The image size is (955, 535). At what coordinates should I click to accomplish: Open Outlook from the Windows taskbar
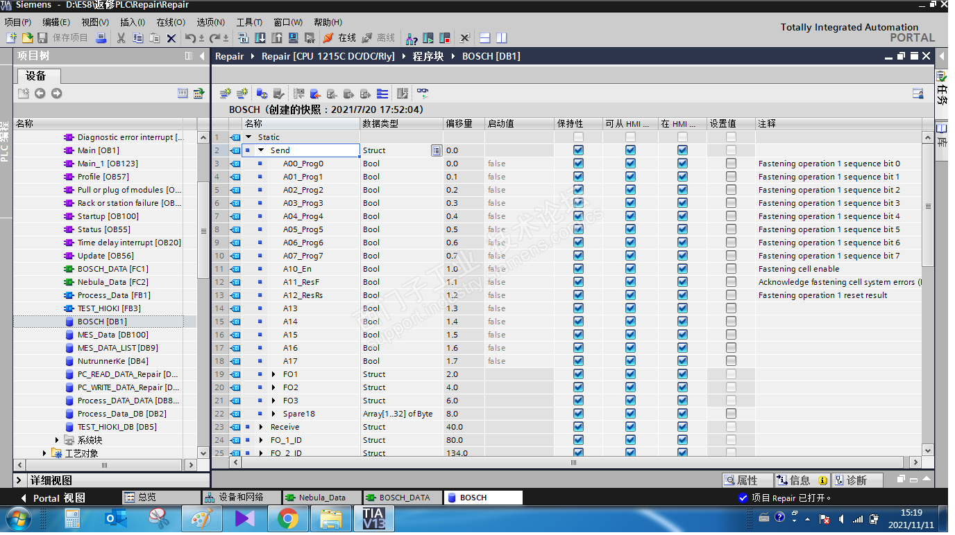[x=115, y=518]
